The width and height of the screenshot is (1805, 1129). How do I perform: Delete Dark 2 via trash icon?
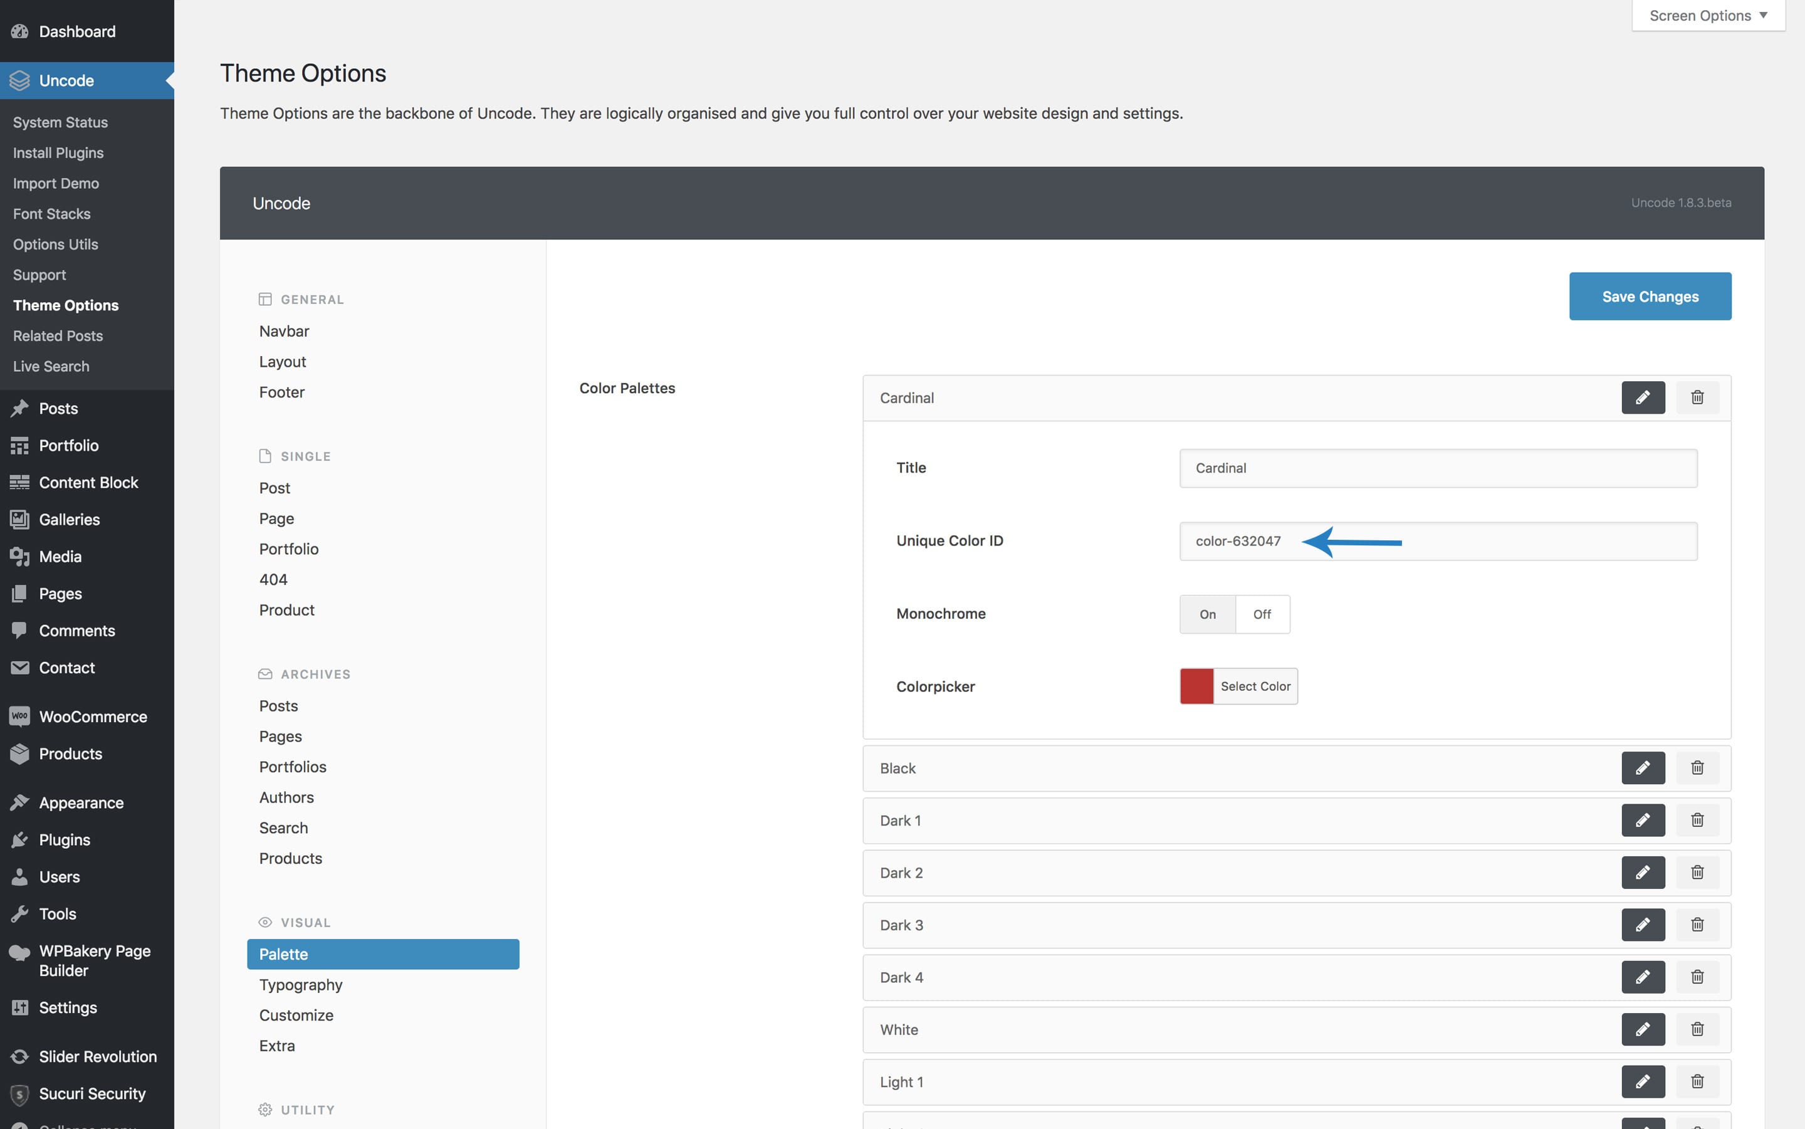1697,872
